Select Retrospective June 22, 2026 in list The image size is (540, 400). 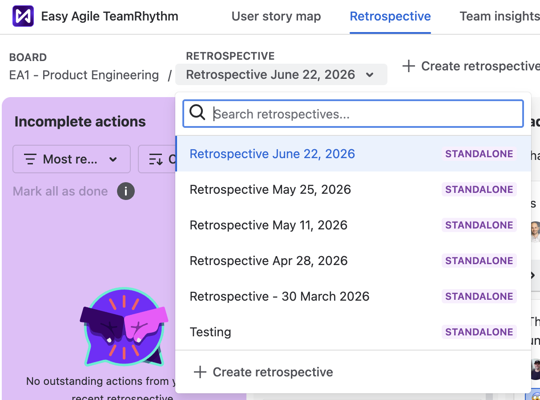click(x=353, y=154)
